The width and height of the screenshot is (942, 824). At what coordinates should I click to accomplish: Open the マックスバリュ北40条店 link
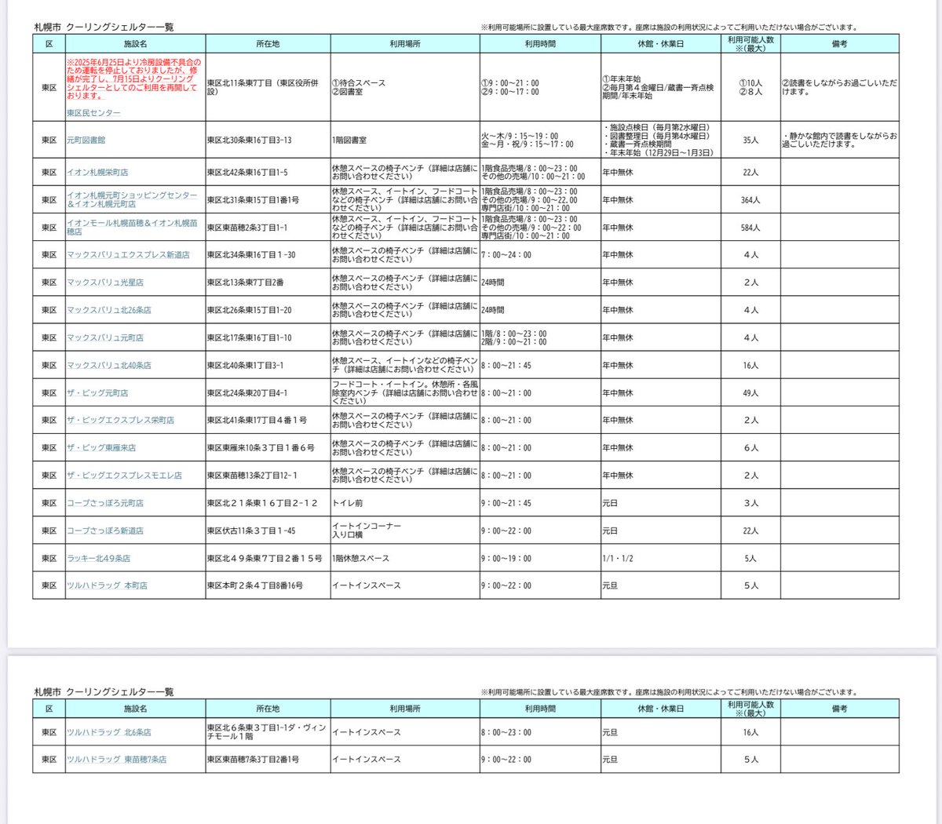(109, 365)
